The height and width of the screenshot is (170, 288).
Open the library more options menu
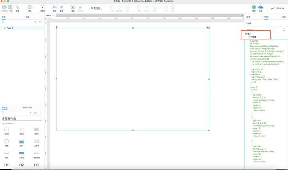point(40,112)
